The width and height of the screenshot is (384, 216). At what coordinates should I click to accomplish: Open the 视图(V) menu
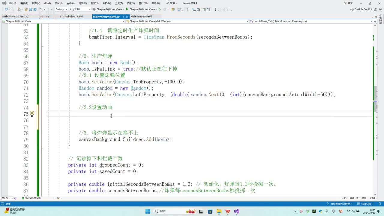(36, 3)
